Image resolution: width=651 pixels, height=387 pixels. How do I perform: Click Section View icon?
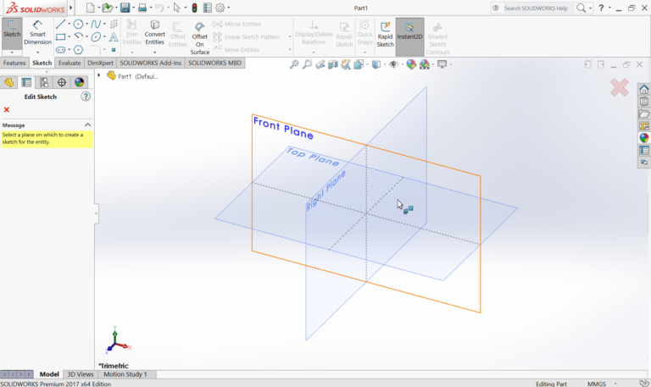(x=333, y=64)
